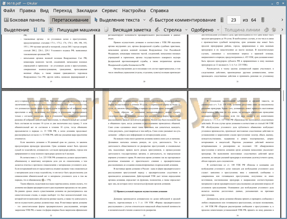Click the first annotation color icon after Толщина линии
This screenshot has width=287, height=219.
267,30
